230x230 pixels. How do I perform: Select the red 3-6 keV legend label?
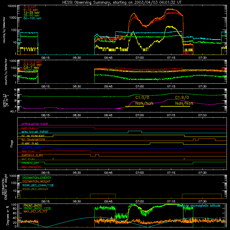point(30,7)
